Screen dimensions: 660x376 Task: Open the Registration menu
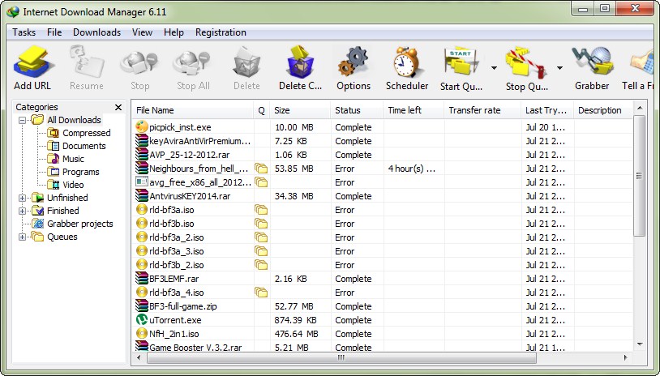point(221,32)
